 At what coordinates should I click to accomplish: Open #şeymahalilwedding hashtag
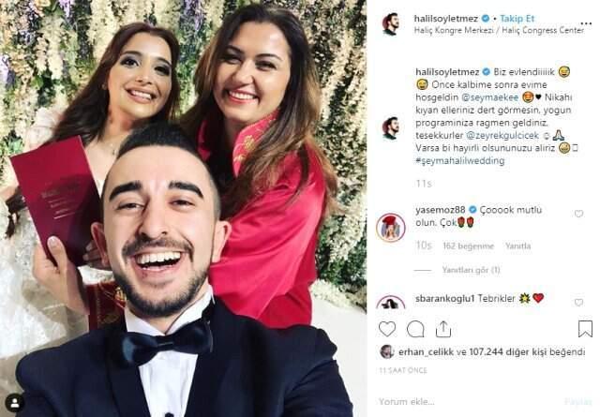[460, 160]
